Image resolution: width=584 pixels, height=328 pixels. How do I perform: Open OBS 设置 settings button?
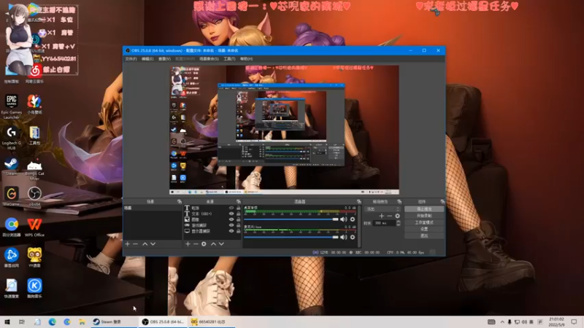click(424, 229)
